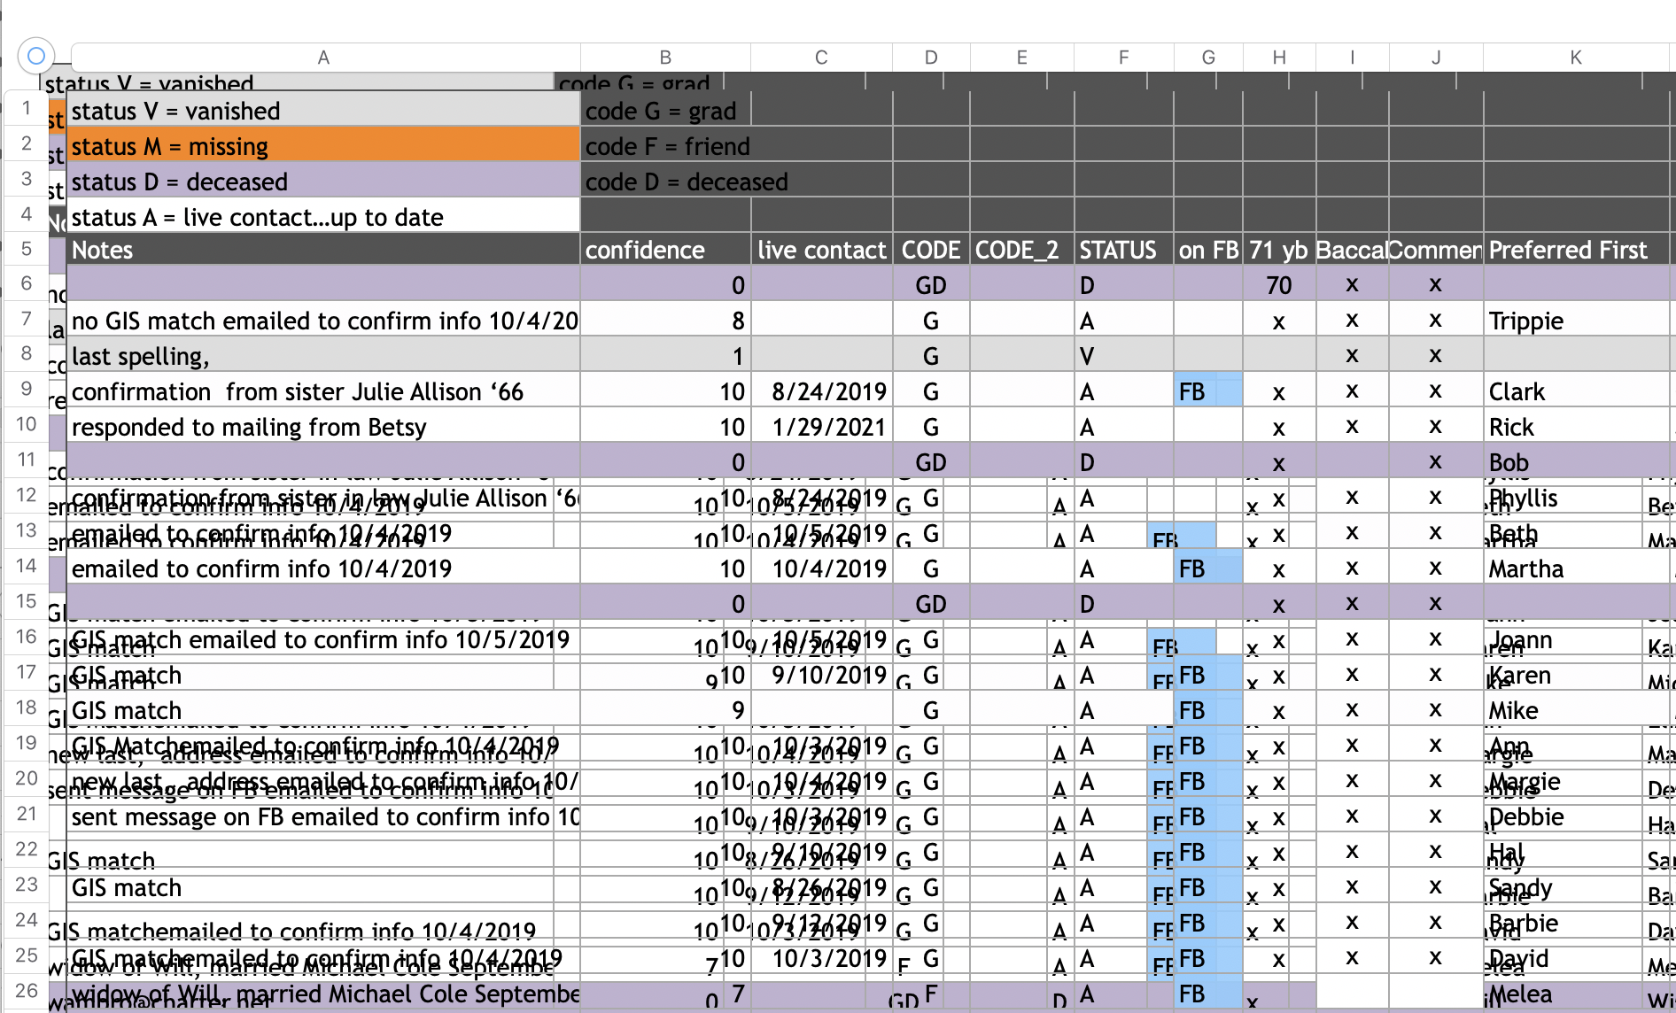Click the 'Trippie' preferred first name cell
This screenshot has height=1013, width=1676.
[x=1576, y=321]
